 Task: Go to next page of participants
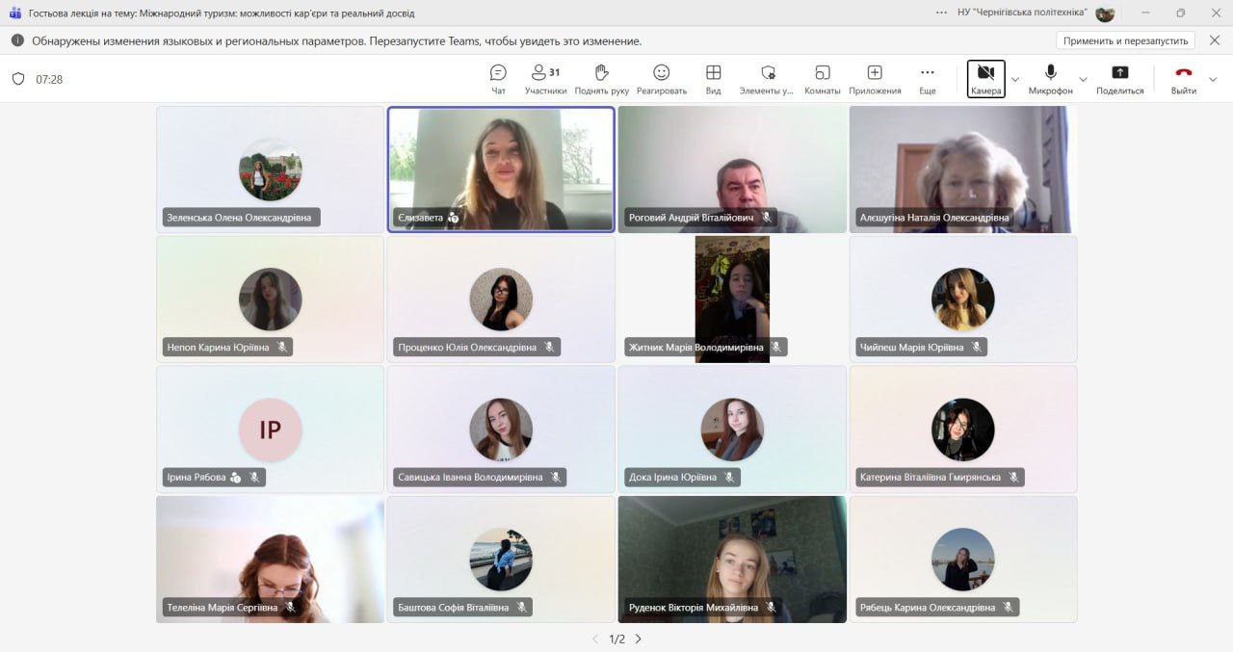click(x=638, y=639)
